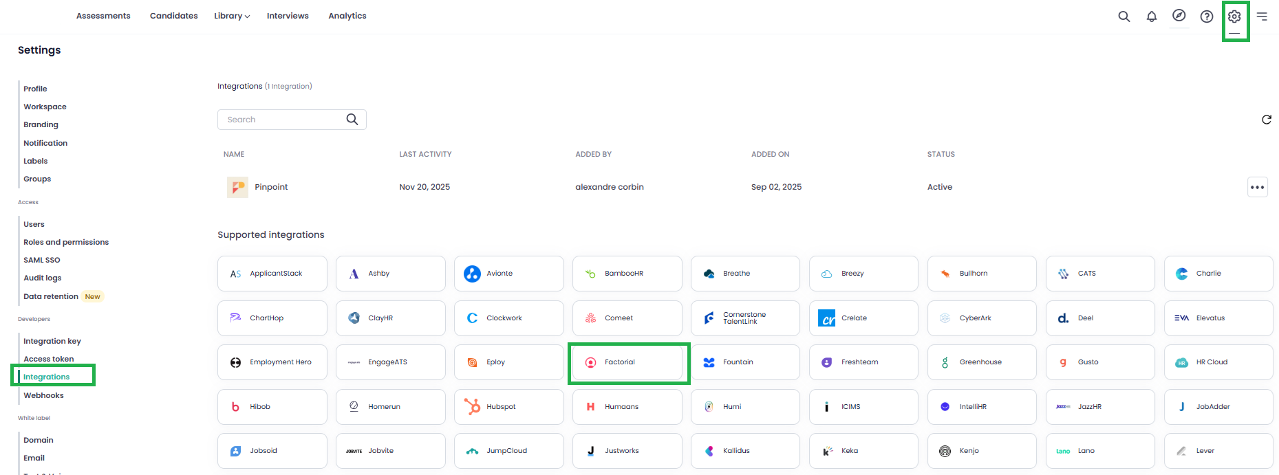Image resolution: width=1279 pixels, height=475 pixels.
Task: Select the Employment Hero integration card
Action: click(x=272, y=362)
